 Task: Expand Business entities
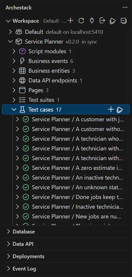14,71
